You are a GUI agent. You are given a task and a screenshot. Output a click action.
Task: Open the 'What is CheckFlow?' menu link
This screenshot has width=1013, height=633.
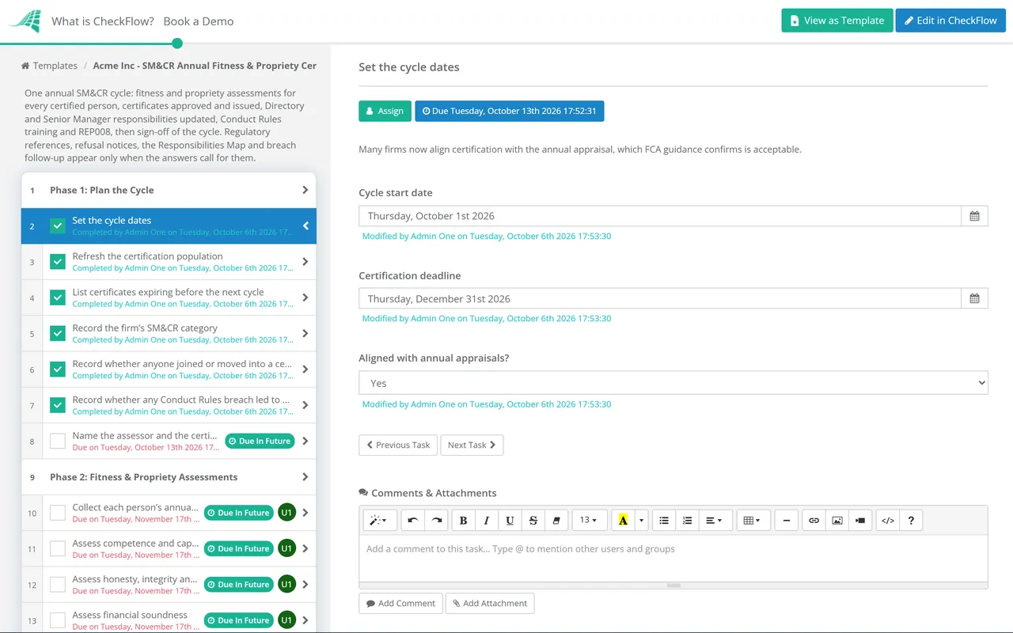103,21
